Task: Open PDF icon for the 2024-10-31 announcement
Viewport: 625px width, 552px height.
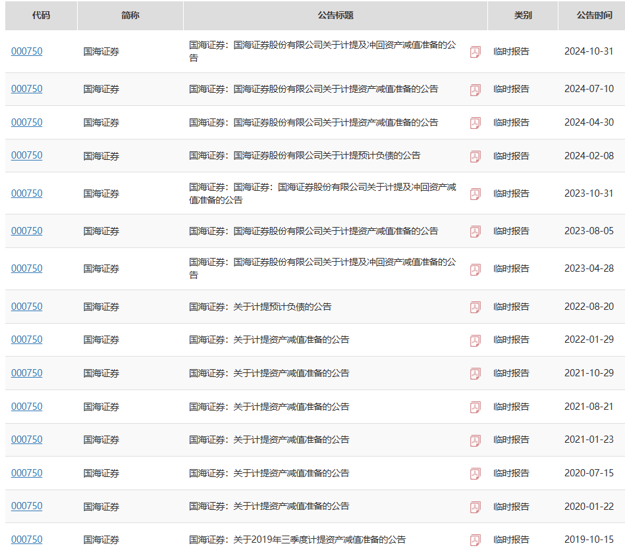Action: [475, 52]
